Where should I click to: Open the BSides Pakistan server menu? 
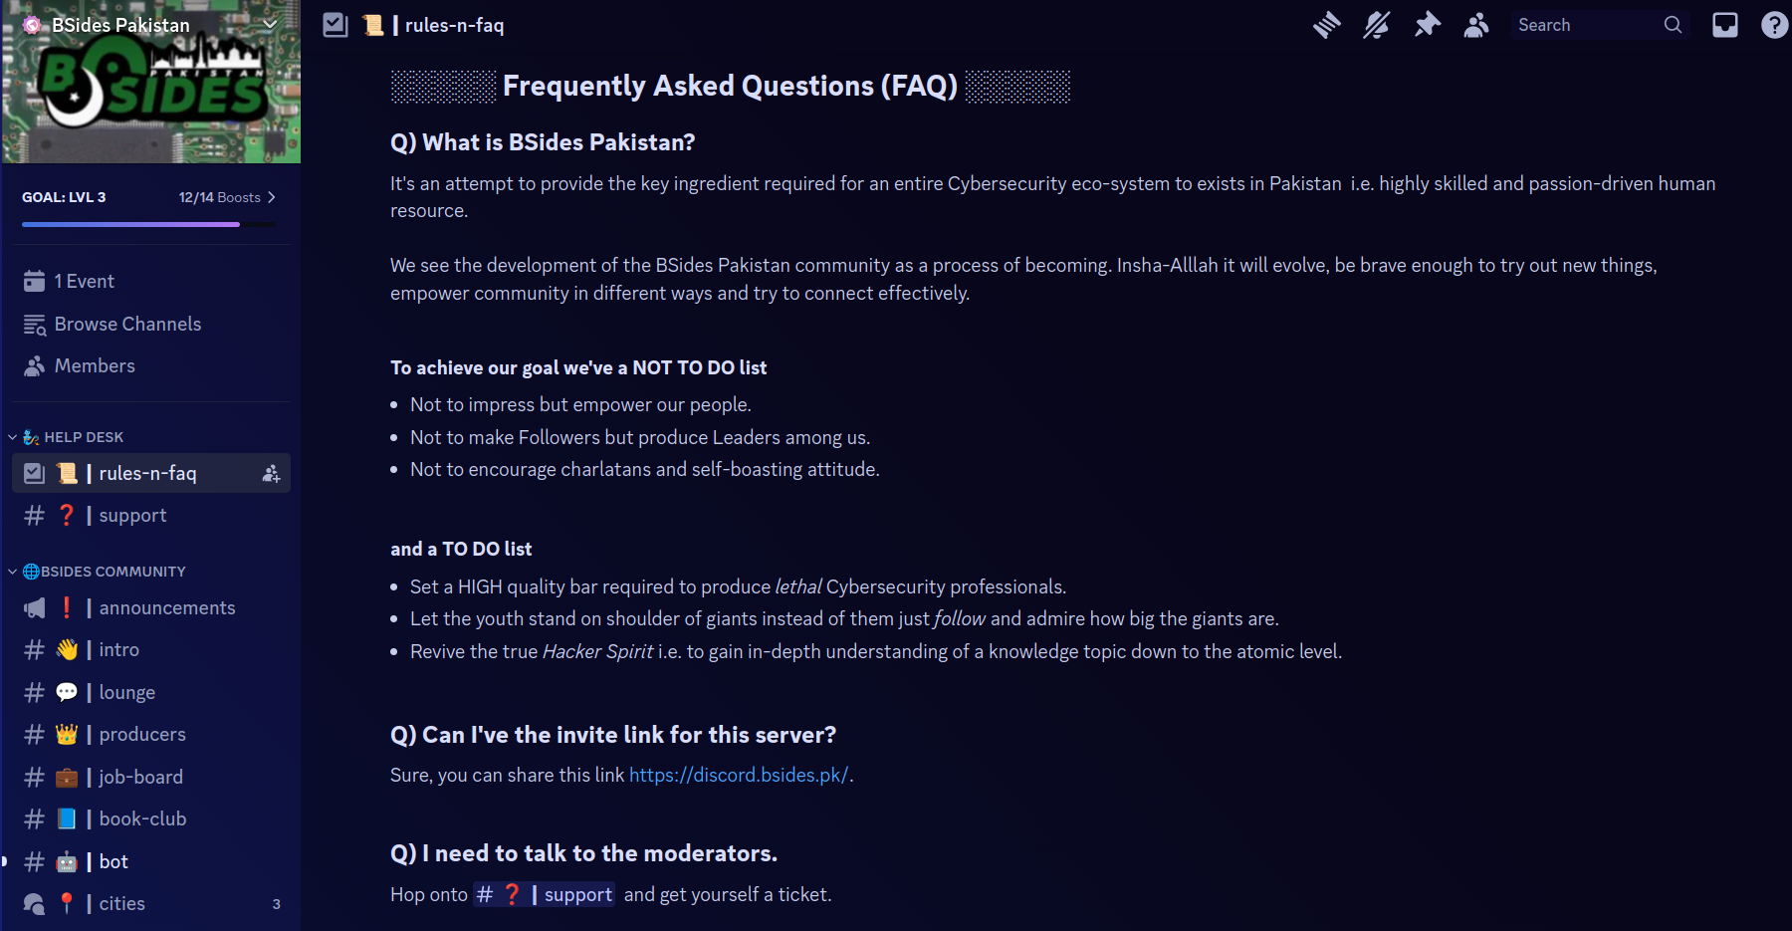tap(149, 24)
